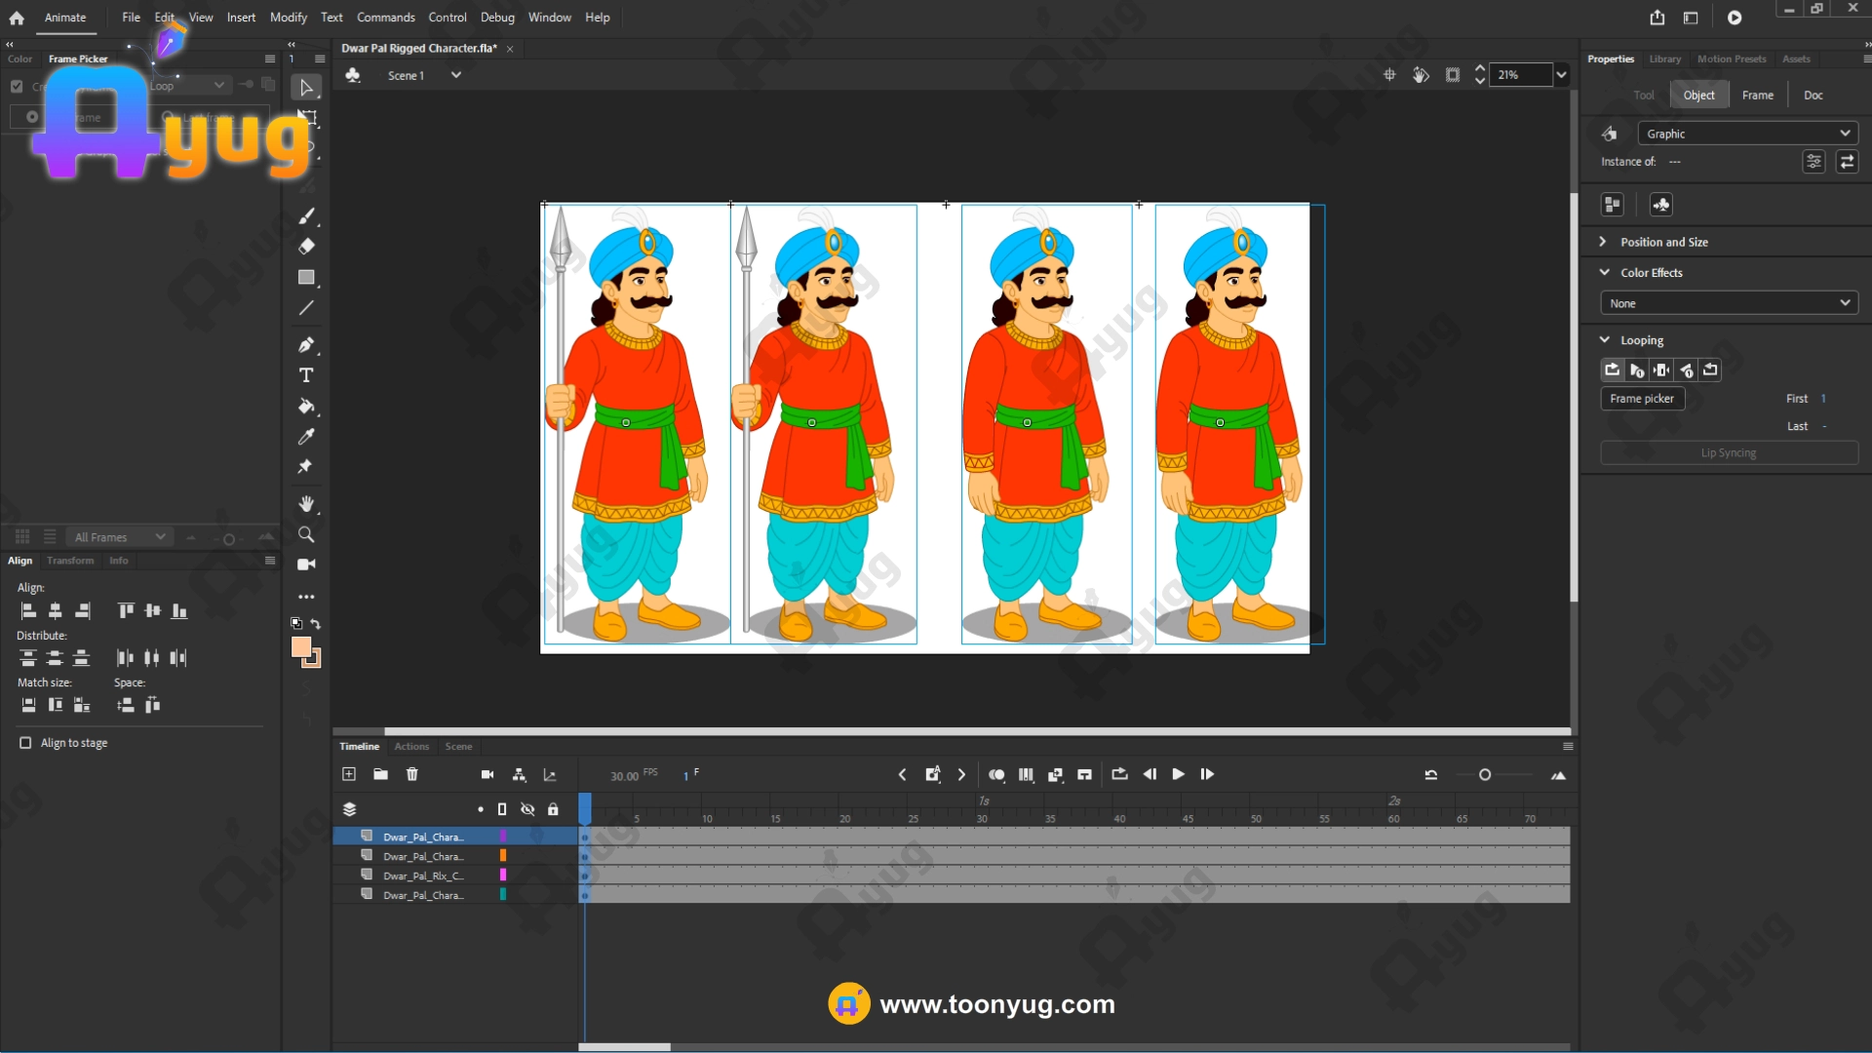Select the Zoom magnifier tool
The image size is (1872, 1053).
(x=306, y=534)
